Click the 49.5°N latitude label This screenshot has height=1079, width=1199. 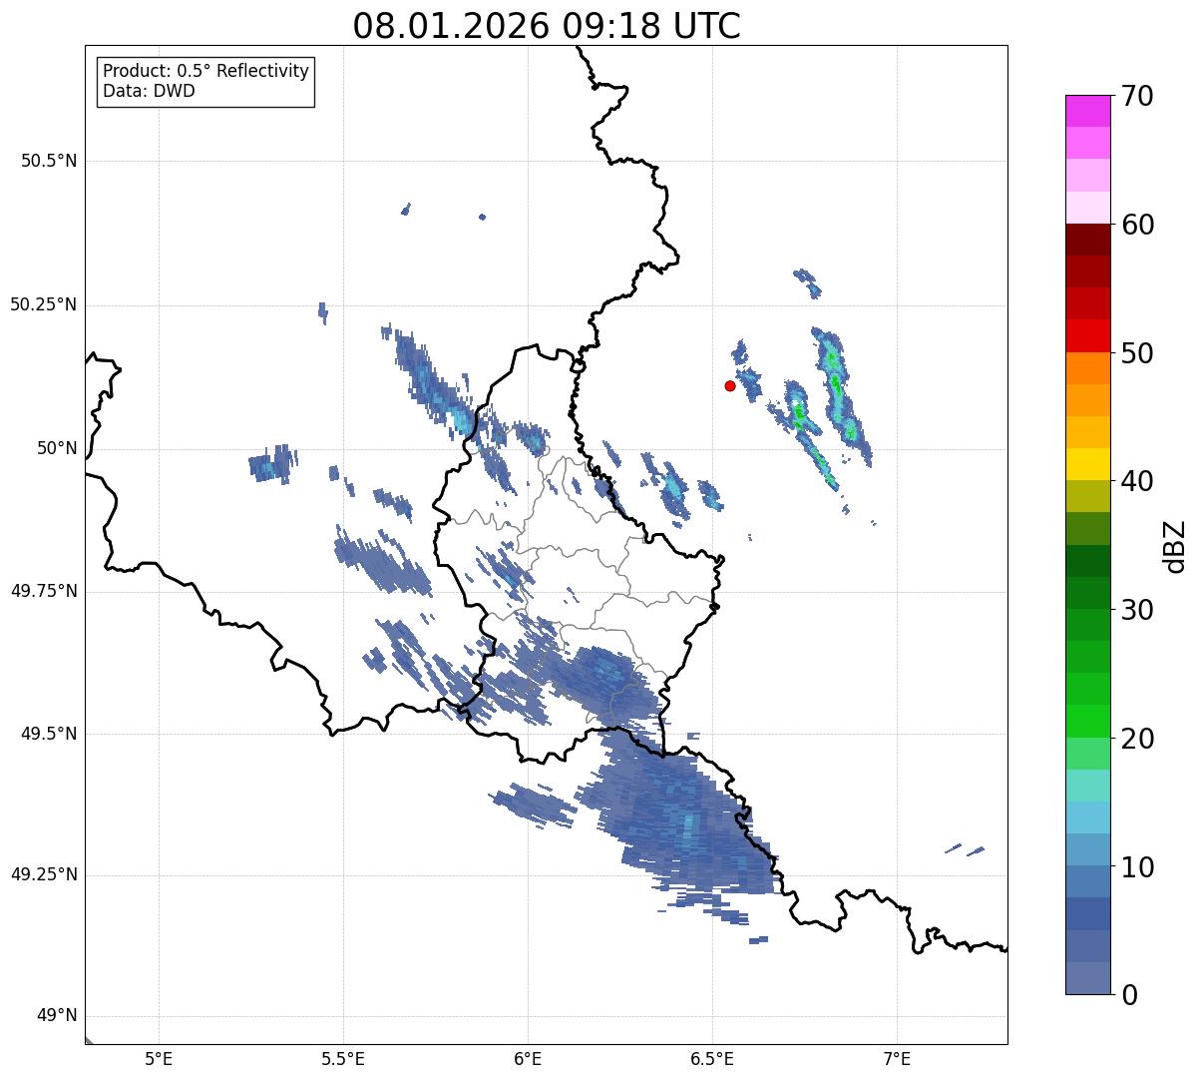click(49, 734)
